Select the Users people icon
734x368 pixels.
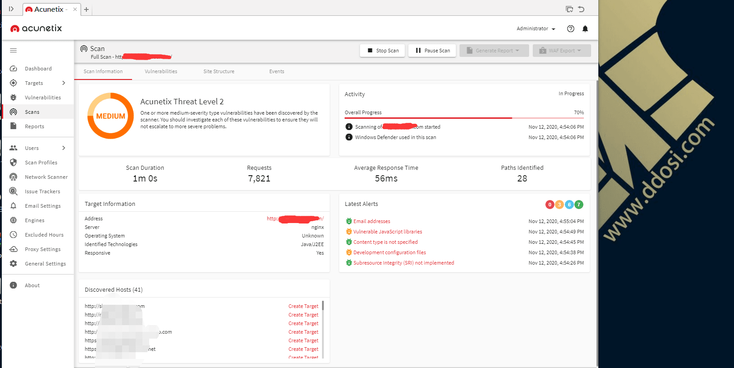pos(14,148)
